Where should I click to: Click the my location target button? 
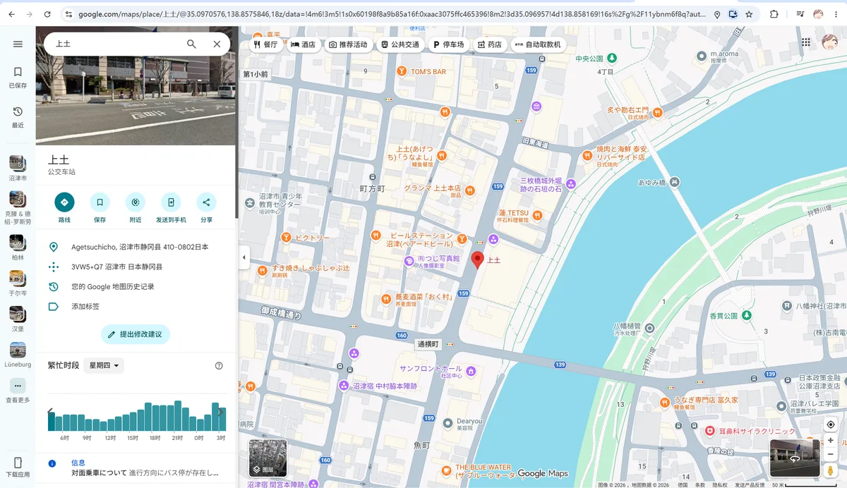tap(831, 425)
